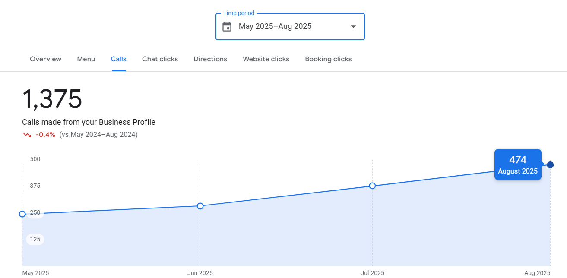
Task: Click the calendar icon in Time period field
Action: point(227,27)
